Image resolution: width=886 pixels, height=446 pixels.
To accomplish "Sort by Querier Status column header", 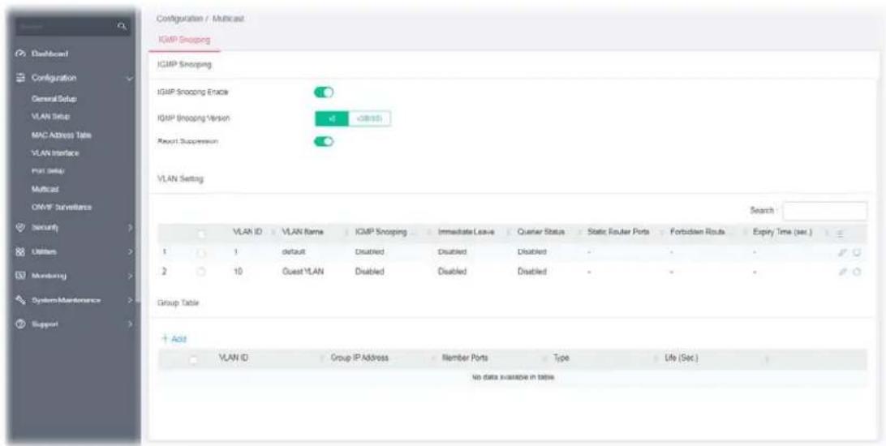I will [539, 234].
